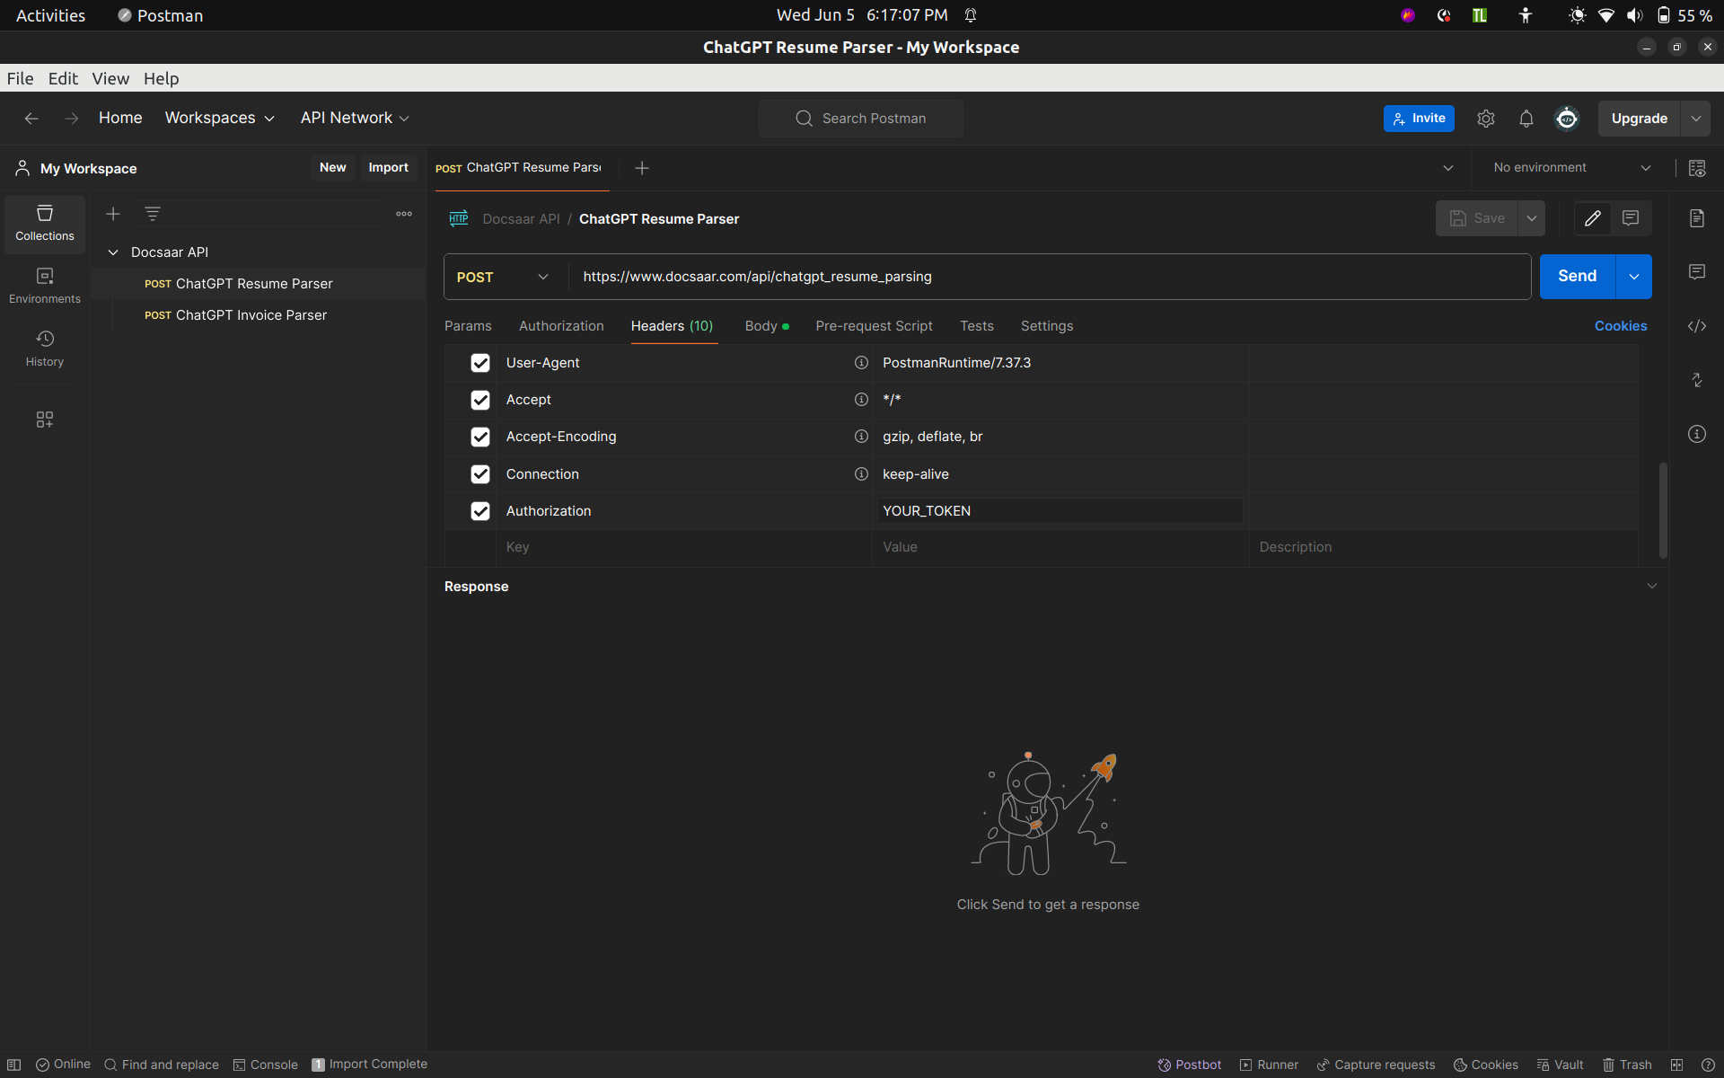Open the Upgrade dropdown arrow
1724x1078 pixels.
[x=1695, y=119]
